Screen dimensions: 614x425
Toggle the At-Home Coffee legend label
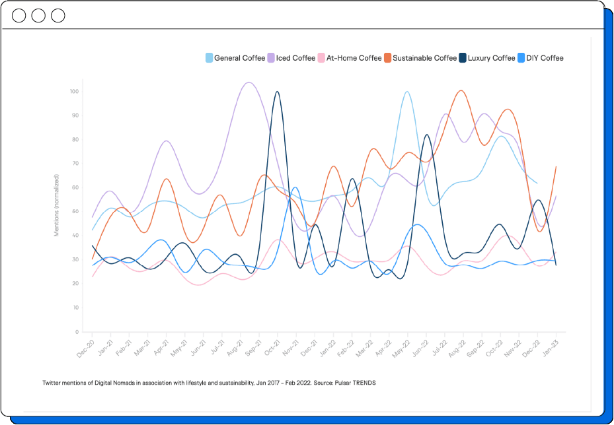pos(354,58)
